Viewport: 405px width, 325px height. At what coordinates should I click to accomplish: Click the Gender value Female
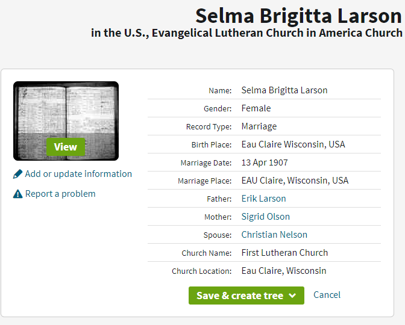(x=256, y=108)
